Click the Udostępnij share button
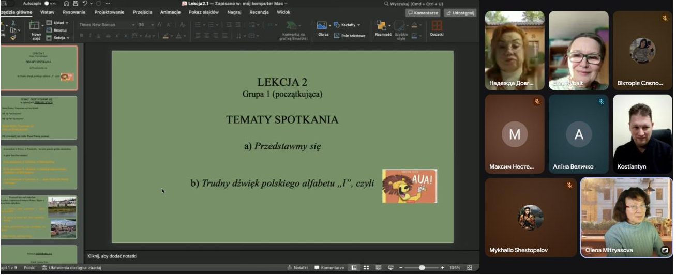This screenshot has width=676, height=275. click(460, 13)
